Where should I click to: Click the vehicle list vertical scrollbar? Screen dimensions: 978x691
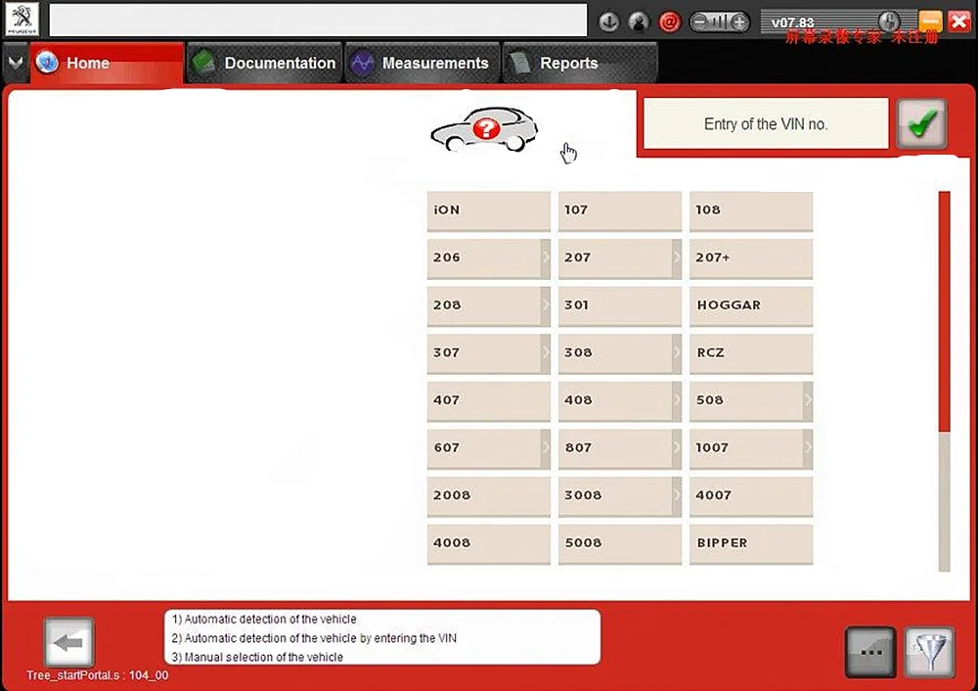(x=945, y=381)
